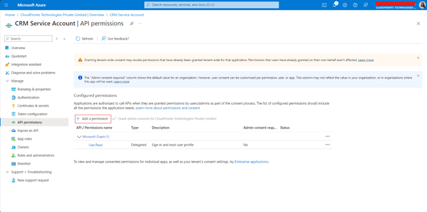Click the feedback icon in top bar

366,5
